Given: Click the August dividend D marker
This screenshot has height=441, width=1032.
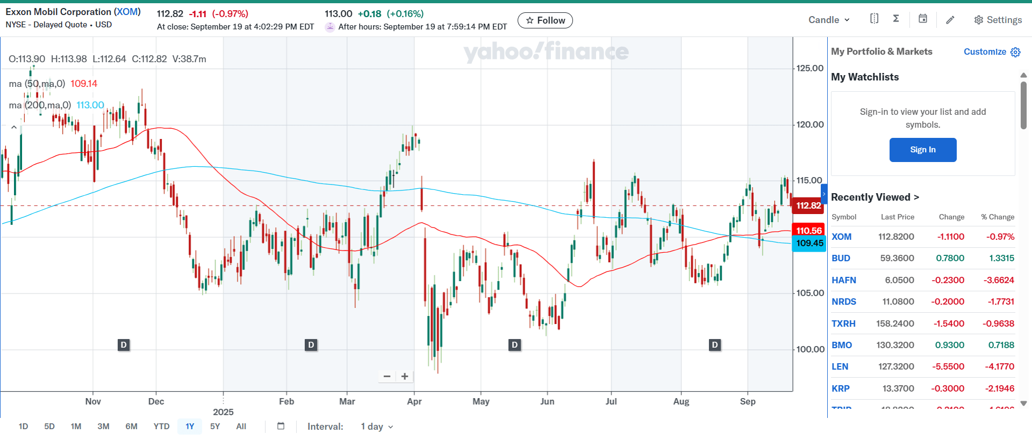Looking at the screenshot, I should click(714, 345).
